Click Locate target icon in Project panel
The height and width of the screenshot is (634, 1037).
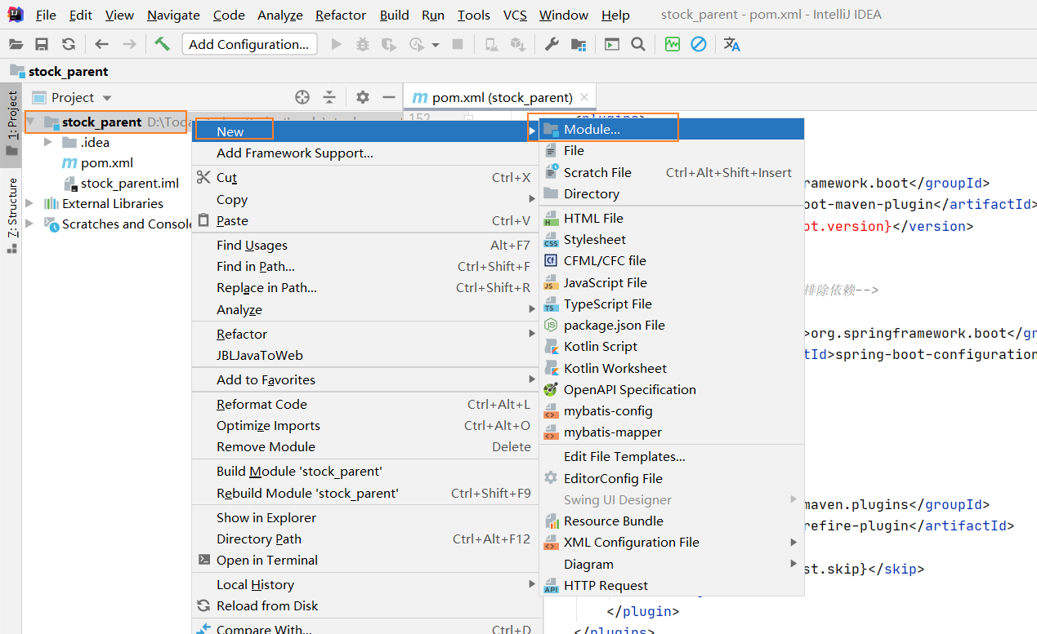tap(302, 97)
